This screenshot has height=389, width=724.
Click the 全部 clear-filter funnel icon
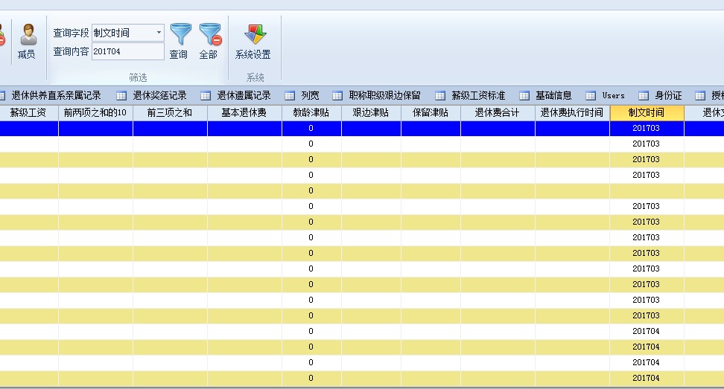(209, 34)
